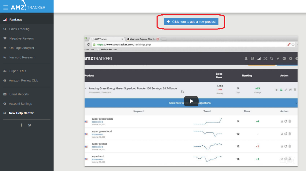The width and height of the screenshot is (306, 171).
Task: Click the plus icon on Amazing Grass row
Action: pos(276,90)
